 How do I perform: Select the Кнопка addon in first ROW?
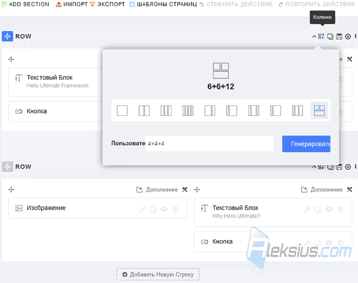[x=55, y=111]
